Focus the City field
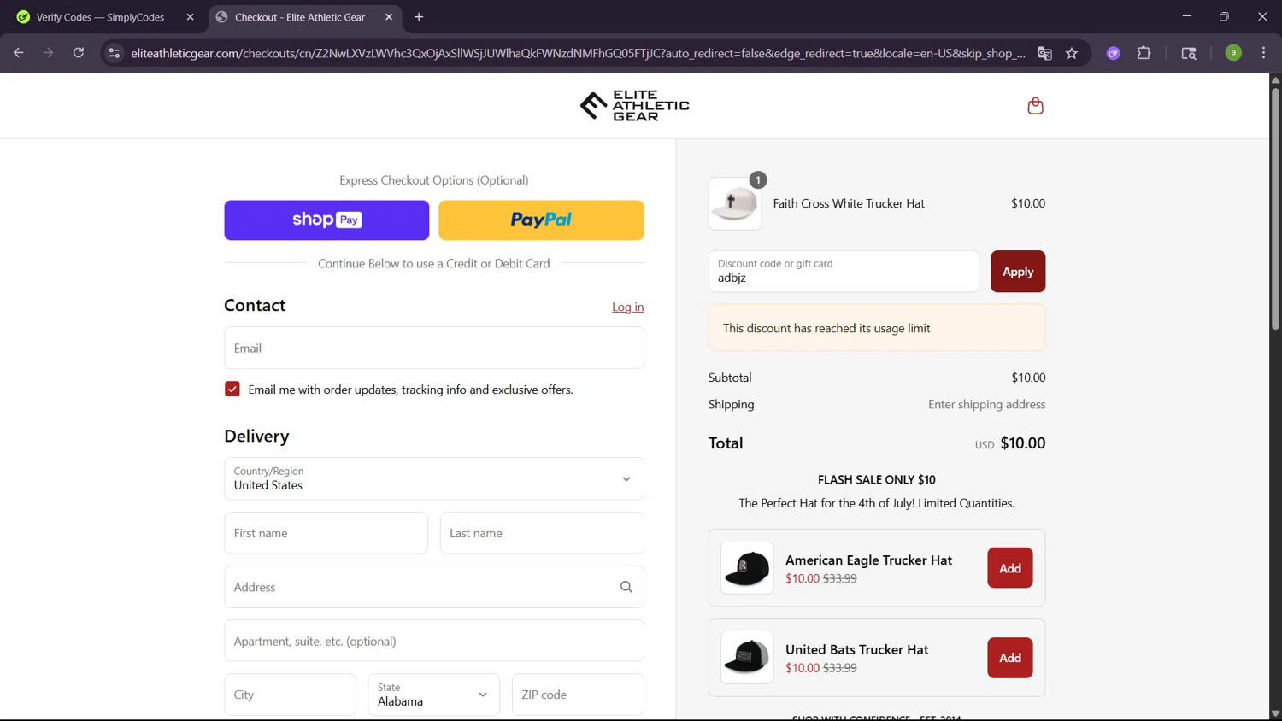 click(290, 695)
